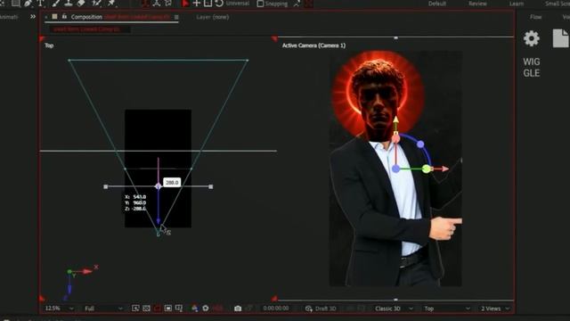Click the Show Snapshot icon
This screenshot has width=570, height=321.
coord(249,309)
